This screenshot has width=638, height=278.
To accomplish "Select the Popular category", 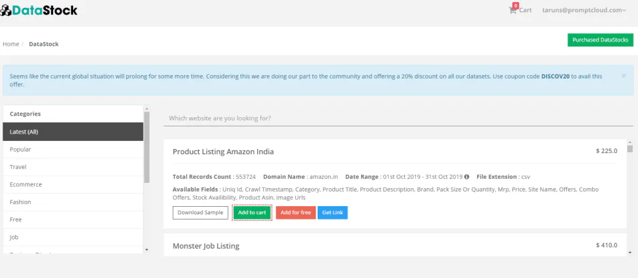I will (73, 150).
